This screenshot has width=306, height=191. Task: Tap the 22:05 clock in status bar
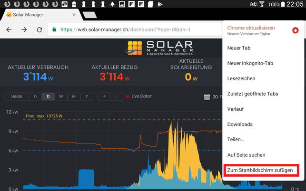click(295, 4)
